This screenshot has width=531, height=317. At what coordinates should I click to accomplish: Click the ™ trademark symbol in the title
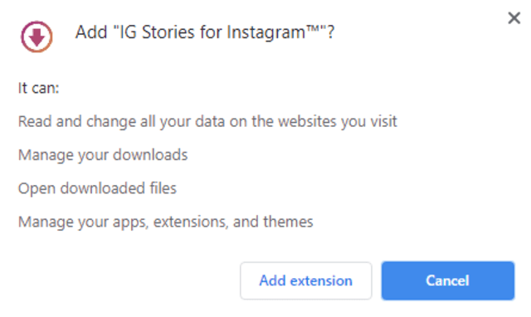(312, 29)
